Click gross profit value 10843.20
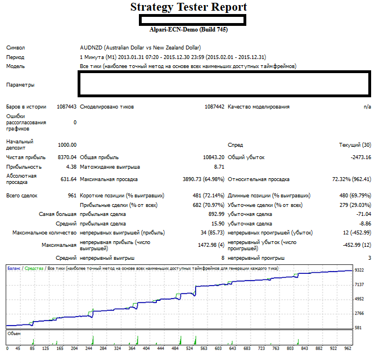Screen dimensions: 379x352 (214, 157)
